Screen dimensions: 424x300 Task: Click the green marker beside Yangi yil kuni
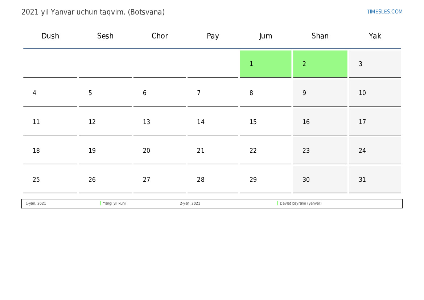tap(100, 204)
